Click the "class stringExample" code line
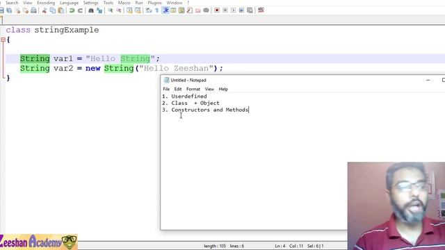445x250 pixels. (x=53, y=30)
